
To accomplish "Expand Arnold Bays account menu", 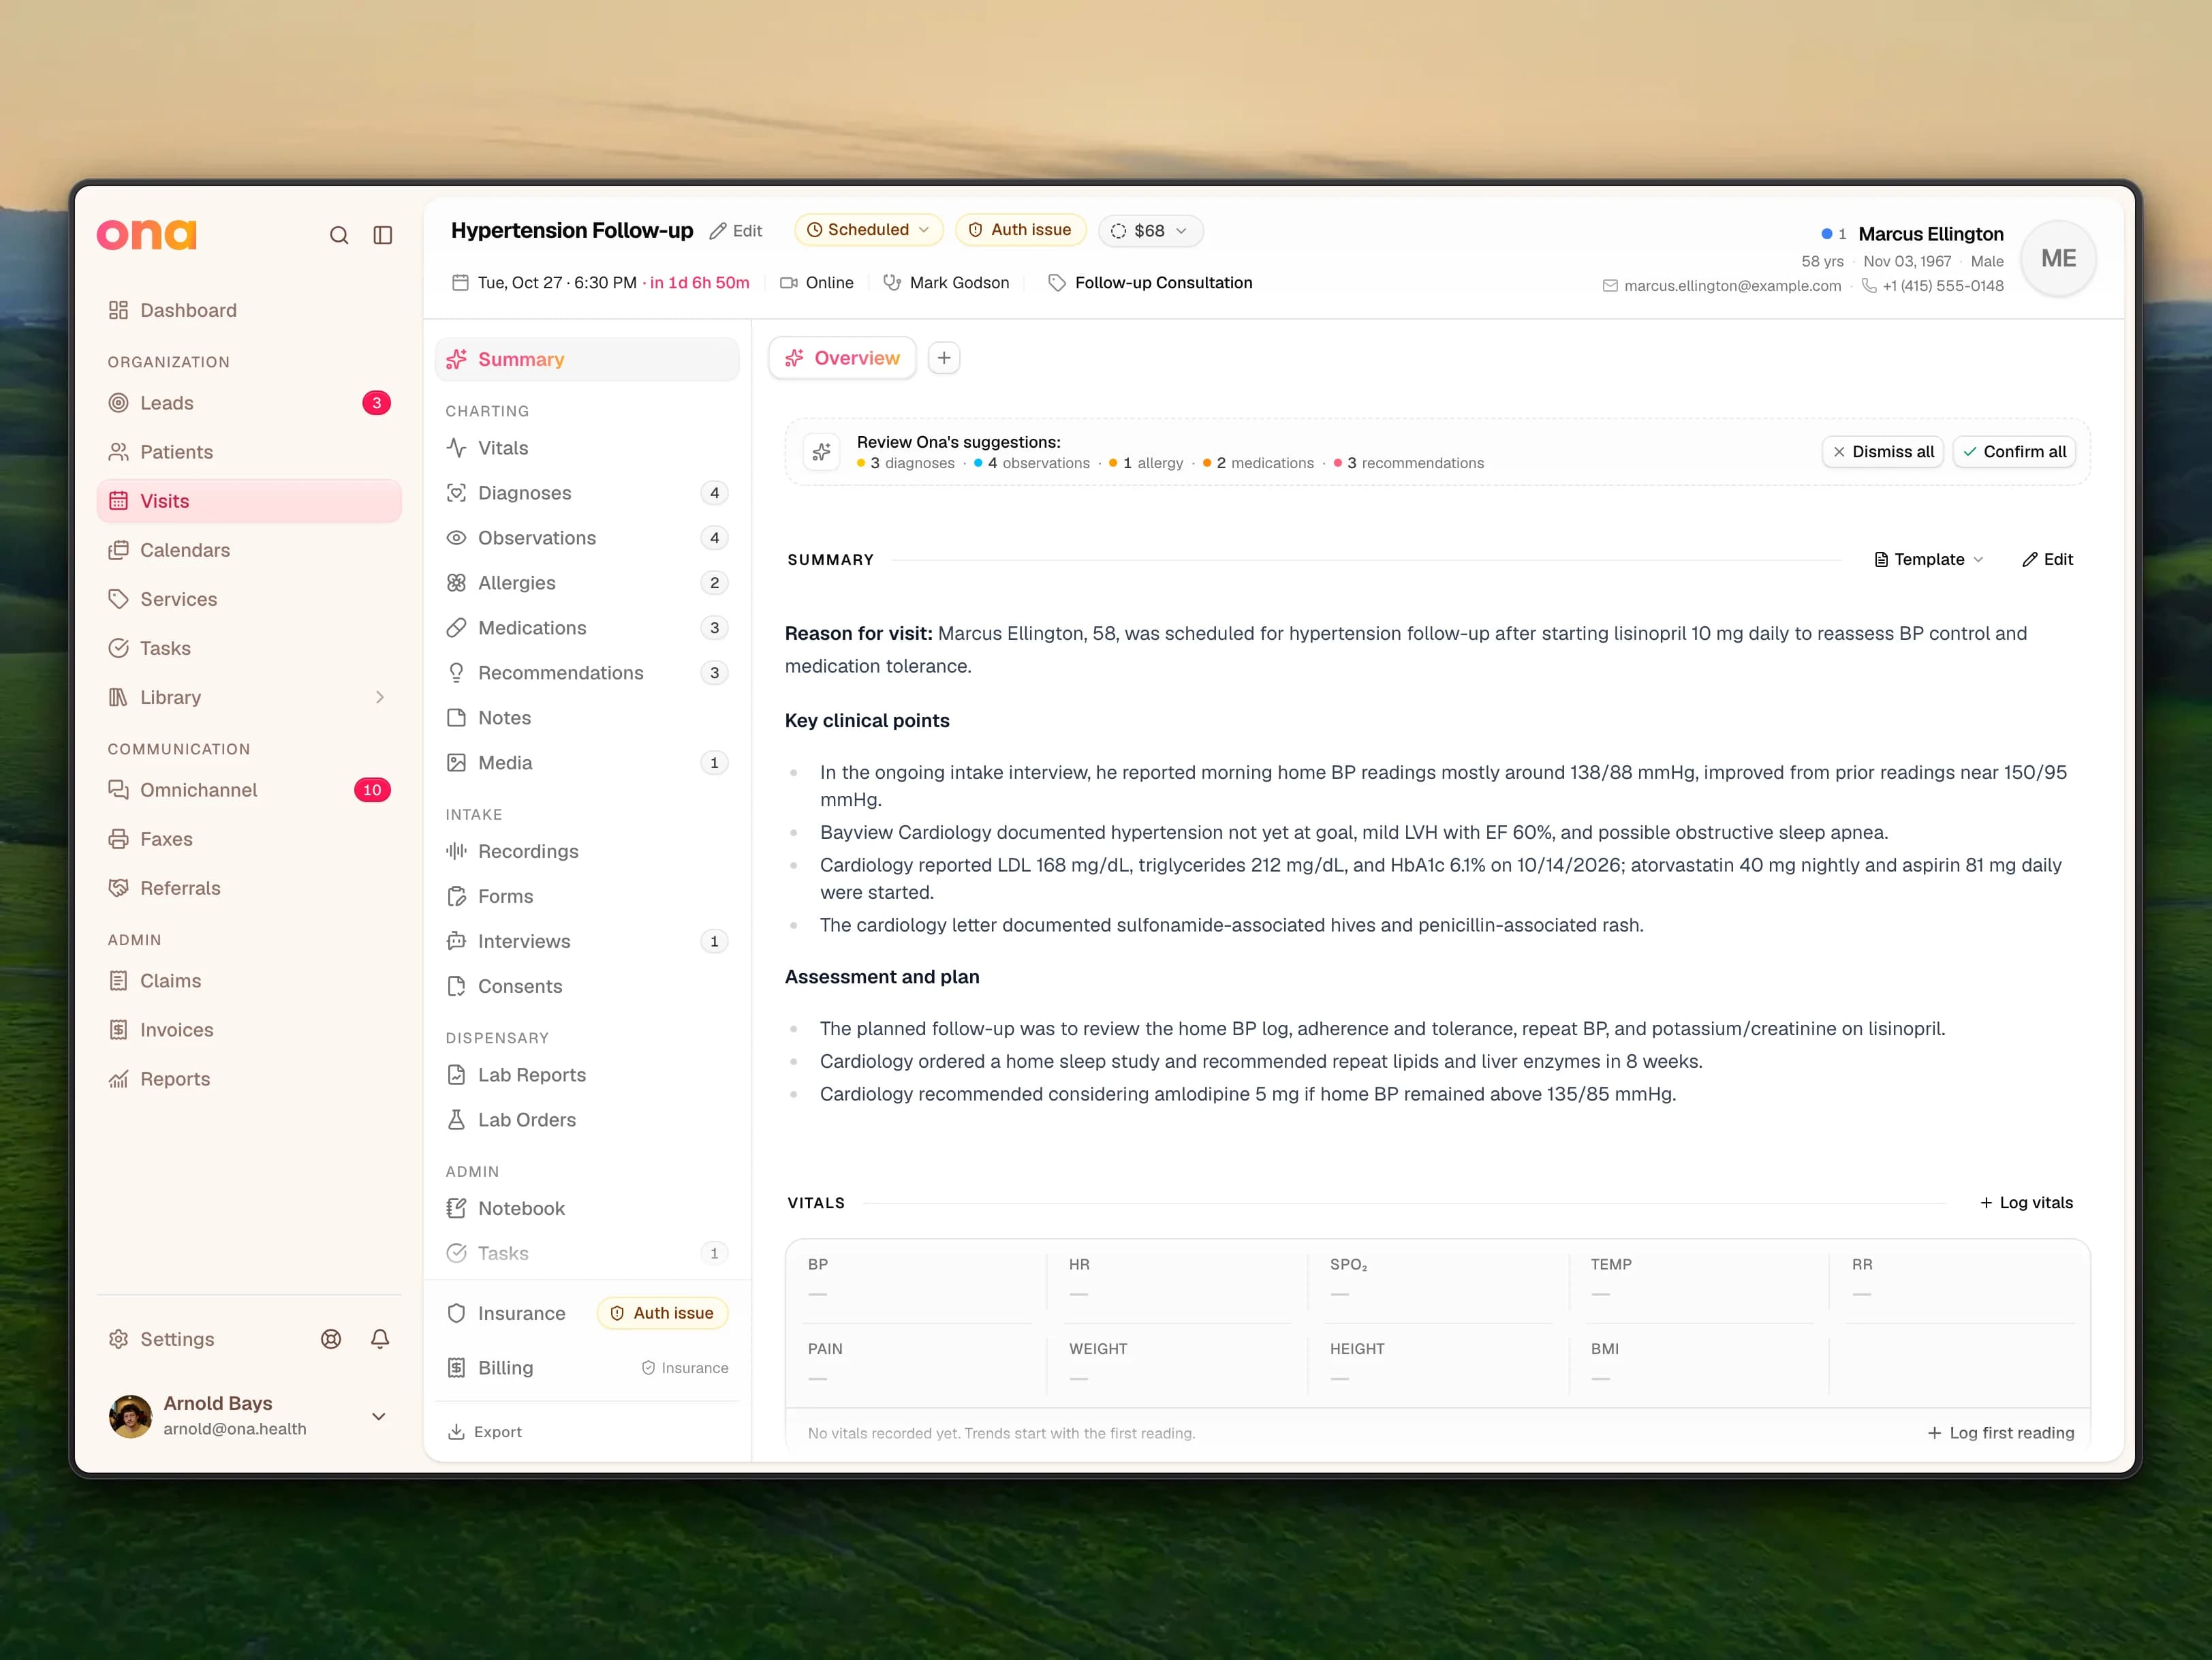I will pyautogui.click(x=379, y=1416).
